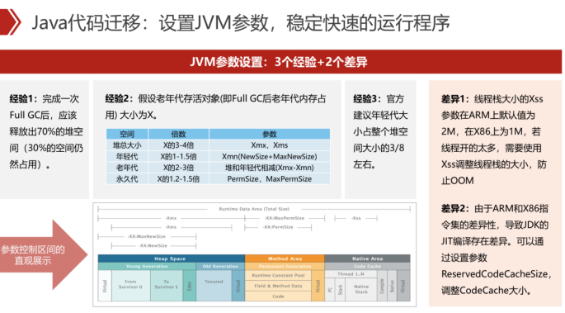Click the 经验1 text box
Viewport: 565px width, 313px height.
coord(45,140)
